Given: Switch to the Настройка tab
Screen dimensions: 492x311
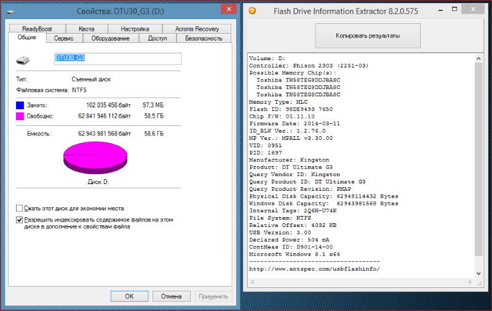Looking at the screenshot, I should click(x=135, y=29).
